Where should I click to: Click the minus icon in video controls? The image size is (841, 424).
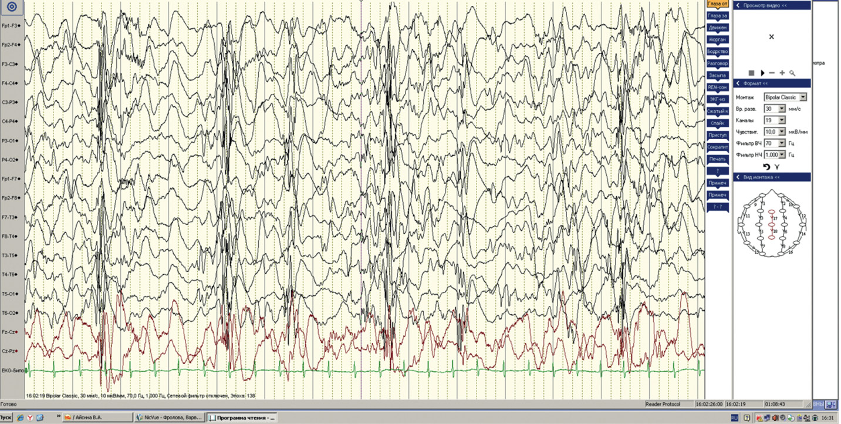tap(772, 73)
